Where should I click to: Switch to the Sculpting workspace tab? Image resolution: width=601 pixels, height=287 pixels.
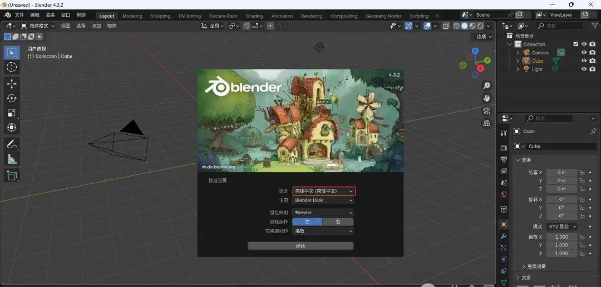pyautogui.click(x=160, y=16)
